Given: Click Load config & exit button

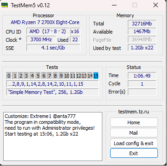Looking at the screenshot, I should click(134, 143).
